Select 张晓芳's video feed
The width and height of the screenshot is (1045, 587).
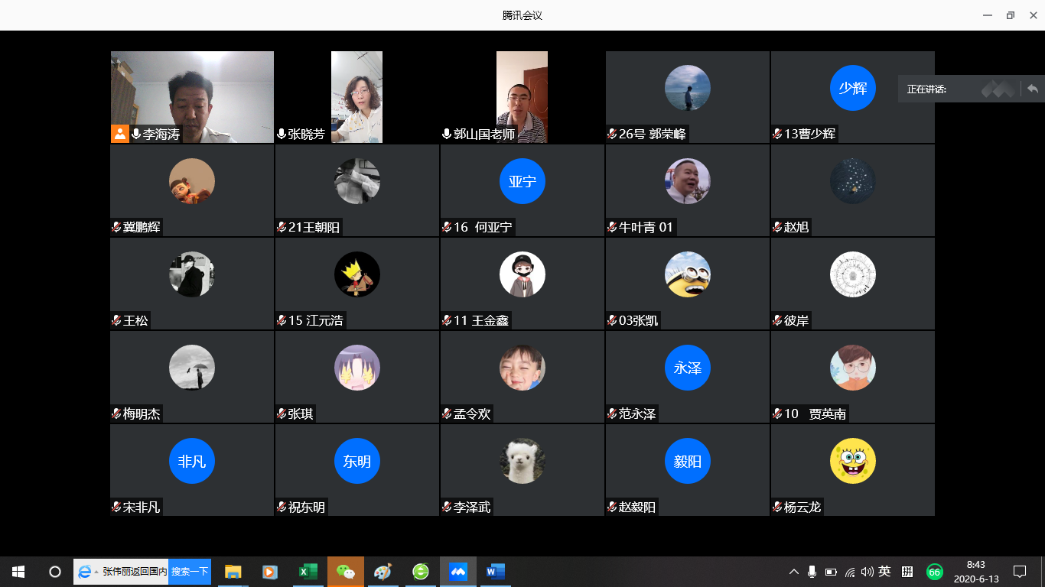356,97
